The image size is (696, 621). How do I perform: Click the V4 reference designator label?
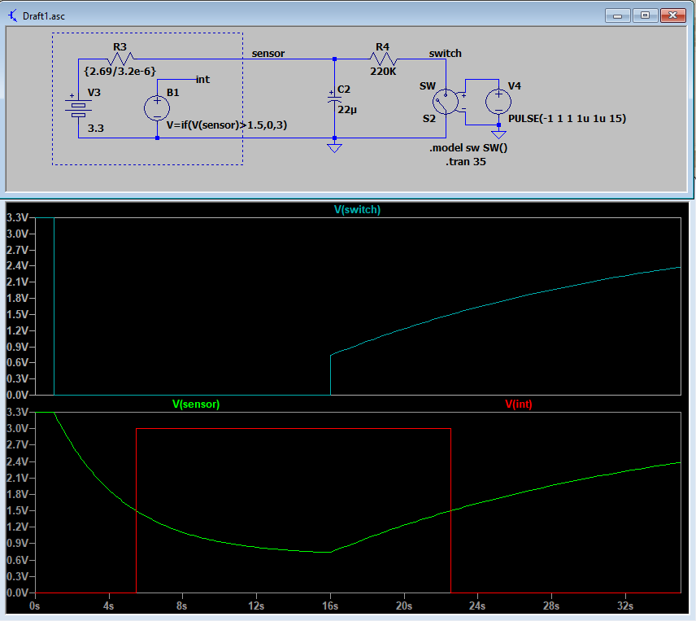[515, 85]
